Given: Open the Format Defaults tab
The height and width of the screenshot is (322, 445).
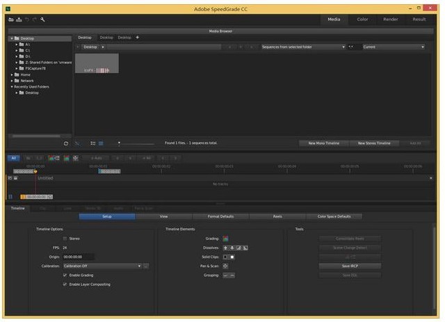Looking at the screenshot, I should (221, 216).
